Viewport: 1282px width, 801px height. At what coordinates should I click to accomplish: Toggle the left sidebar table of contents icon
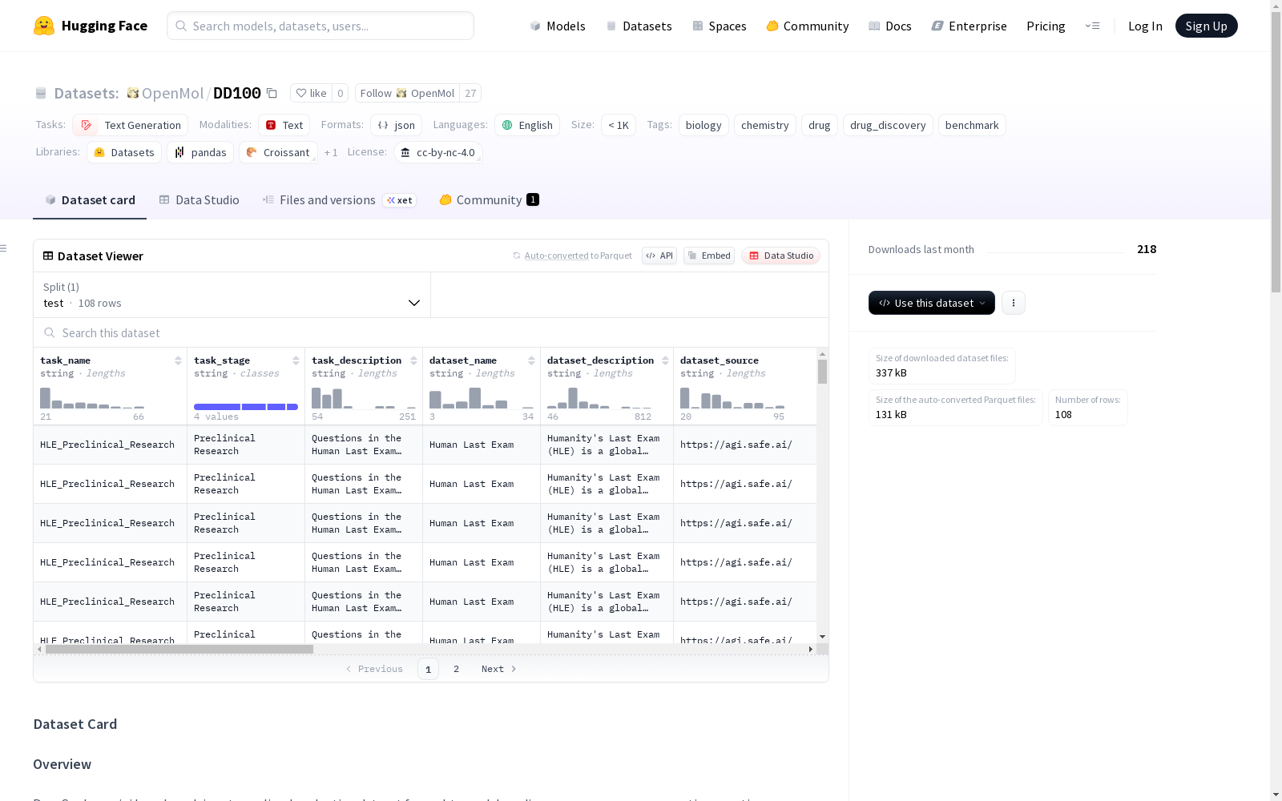(4, 248)
